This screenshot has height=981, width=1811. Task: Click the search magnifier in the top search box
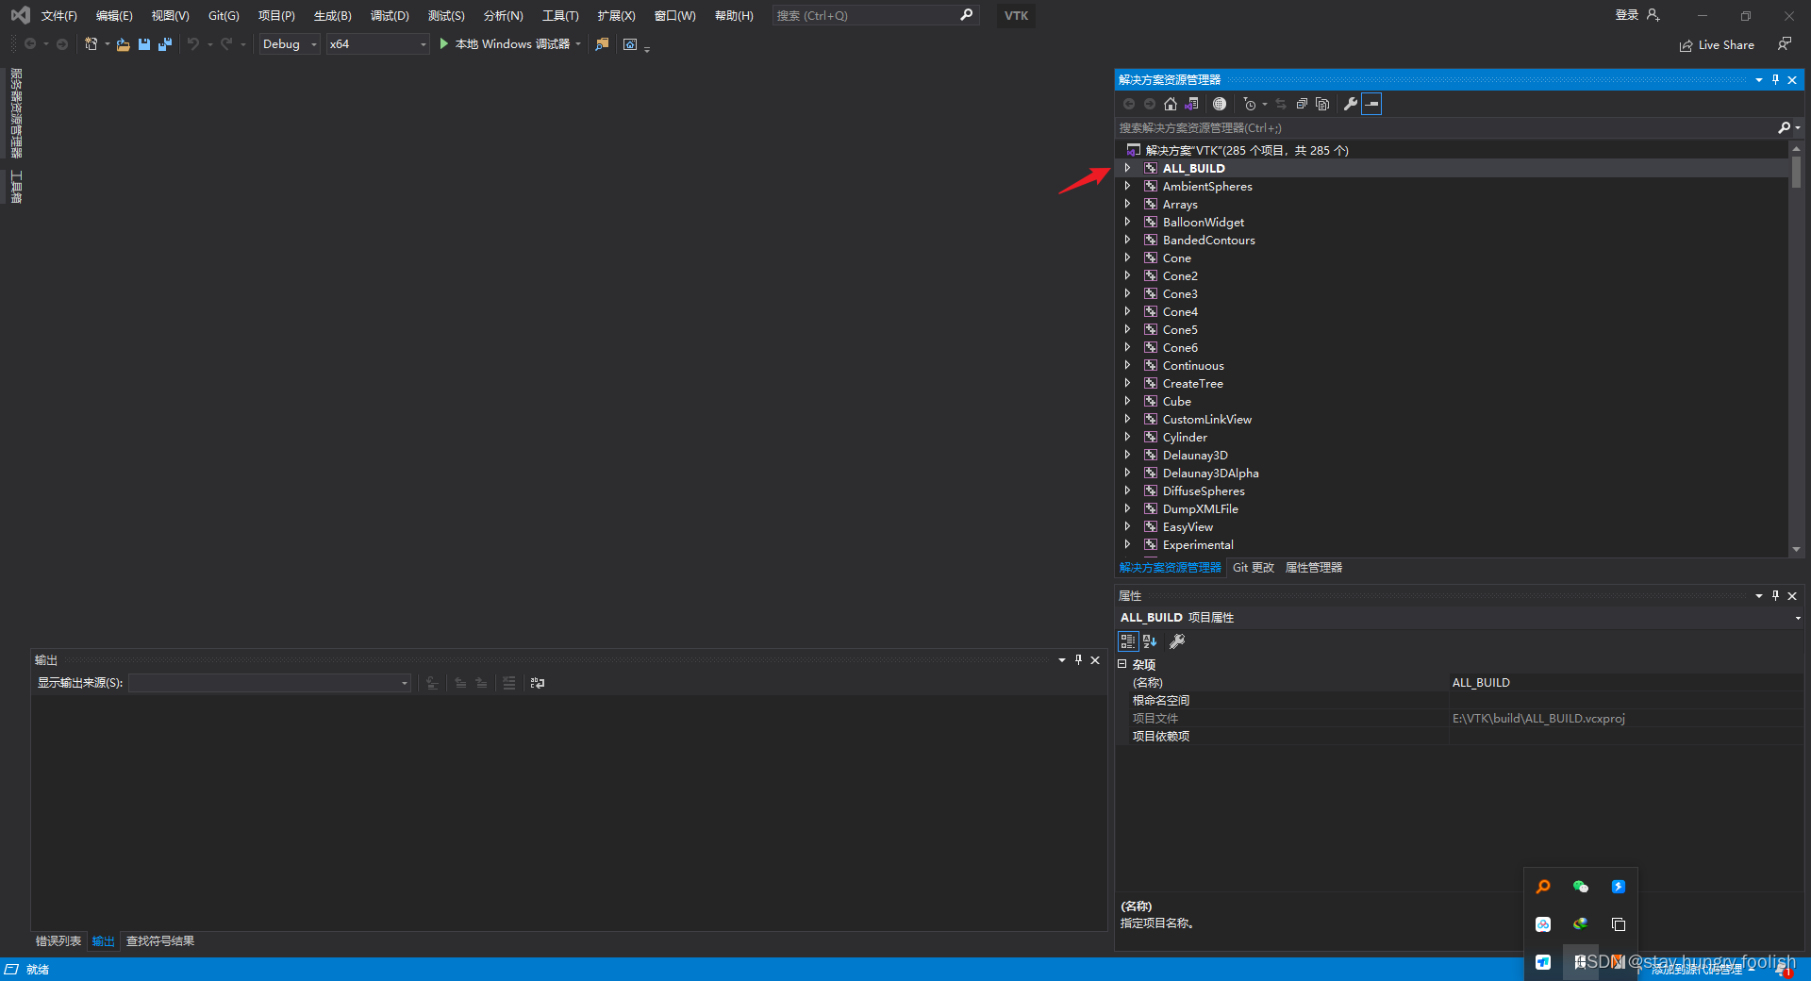coord(967,15)
